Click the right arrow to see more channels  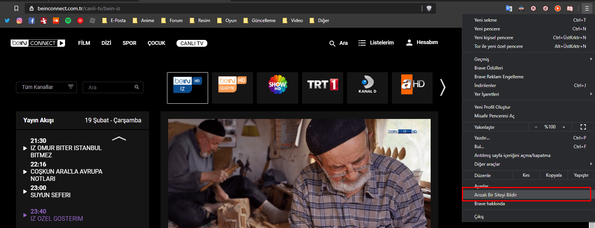(x=442, y=87)
